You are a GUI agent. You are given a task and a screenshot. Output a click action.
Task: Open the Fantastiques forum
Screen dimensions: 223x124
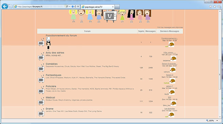[54, 75]
